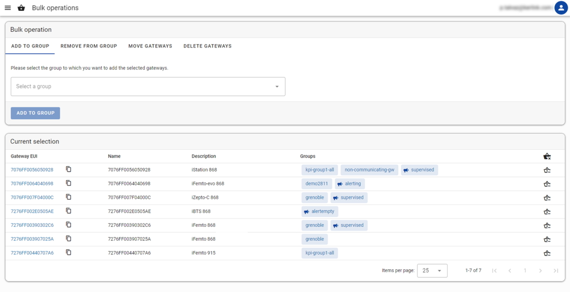The width and height of the screenshot is (570, 292).
Task: Click the alertempty group chip
Action: click(319, 211)
